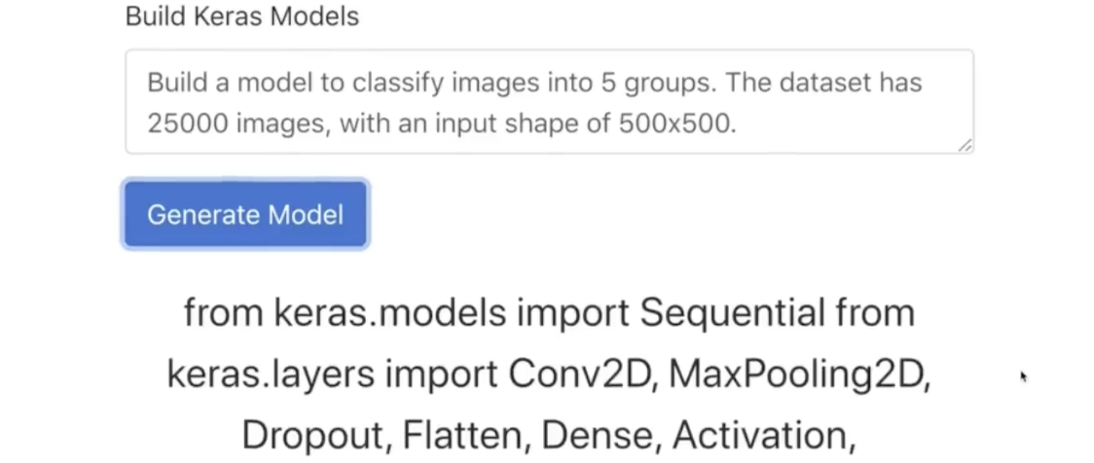Click the Generate Model button
Screen dimensions: 1094x463
245,214
